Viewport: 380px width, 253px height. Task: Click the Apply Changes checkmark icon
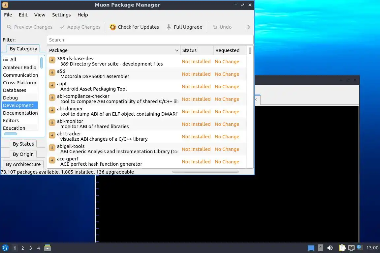coord(62,27)
